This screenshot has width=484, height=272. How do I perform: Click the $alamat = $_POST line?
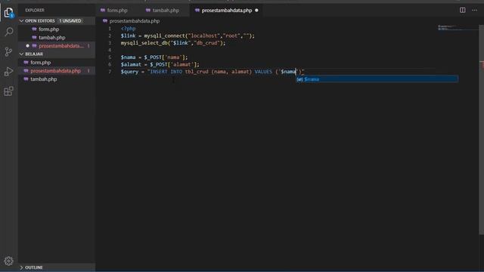(160, 64)
